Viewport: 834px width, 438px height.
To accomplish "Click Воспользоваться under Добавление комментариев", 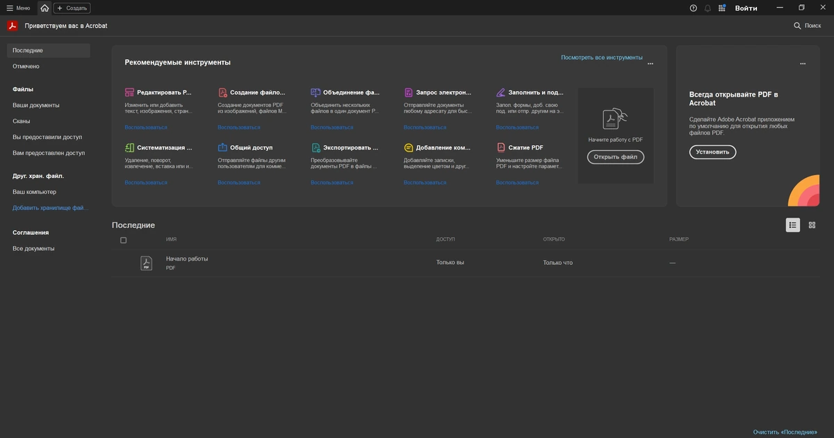I will (425, 182).
